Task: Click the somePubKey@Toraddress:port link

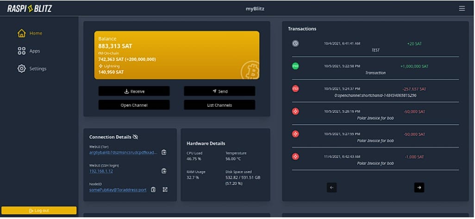Action: pyautogui.click(x=118, y=189)
